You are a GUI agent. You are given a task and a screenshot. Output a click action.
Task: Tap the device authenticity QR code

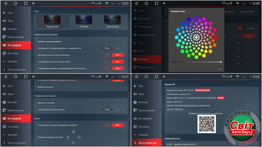coord(206,124)
